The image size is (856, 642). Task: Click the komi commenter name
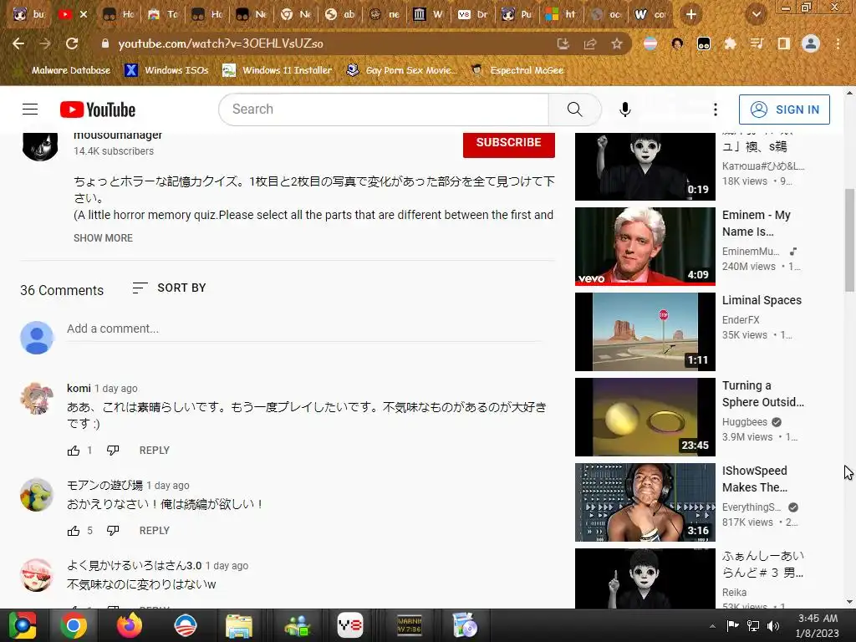[79, 388]
